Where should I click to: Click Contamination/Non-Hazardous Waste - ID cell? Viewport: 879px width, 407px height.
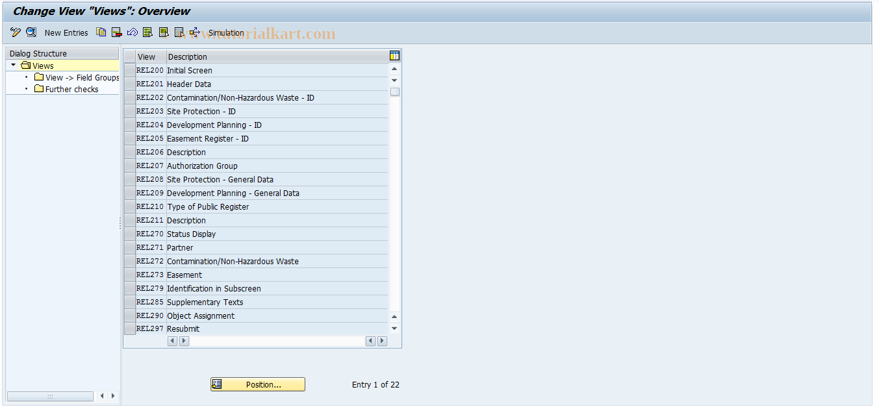[277, 97]
